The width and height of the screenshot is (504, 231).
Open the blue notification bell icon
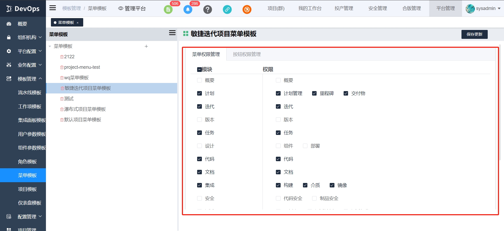click(x=188, y=10)
